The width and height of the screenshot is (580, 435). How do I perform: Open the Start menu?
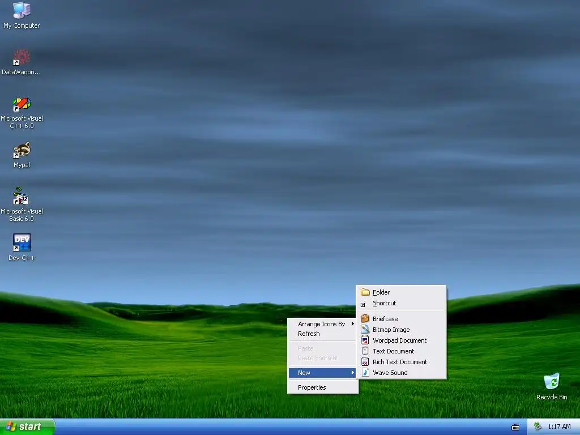point(27,427)
